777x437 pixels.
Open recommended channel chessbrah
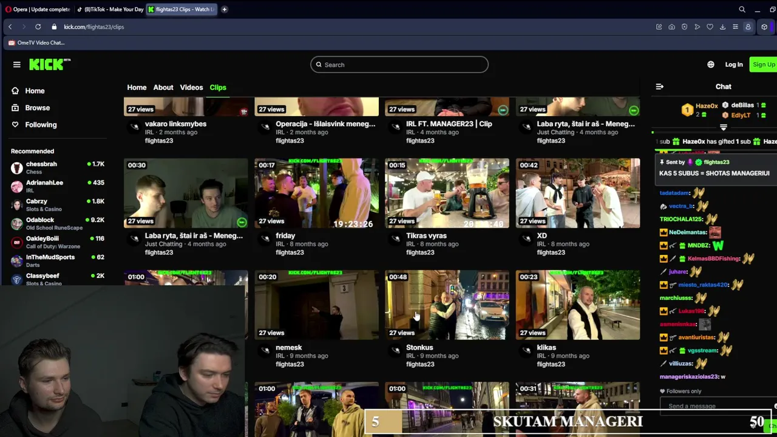point(58,168)
